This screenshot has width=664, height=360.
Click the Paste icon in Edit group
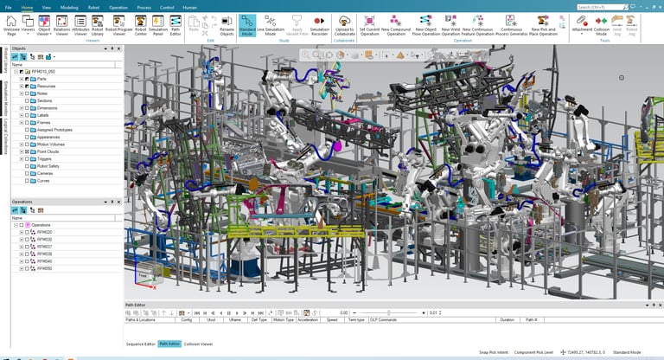click(194, 24)
